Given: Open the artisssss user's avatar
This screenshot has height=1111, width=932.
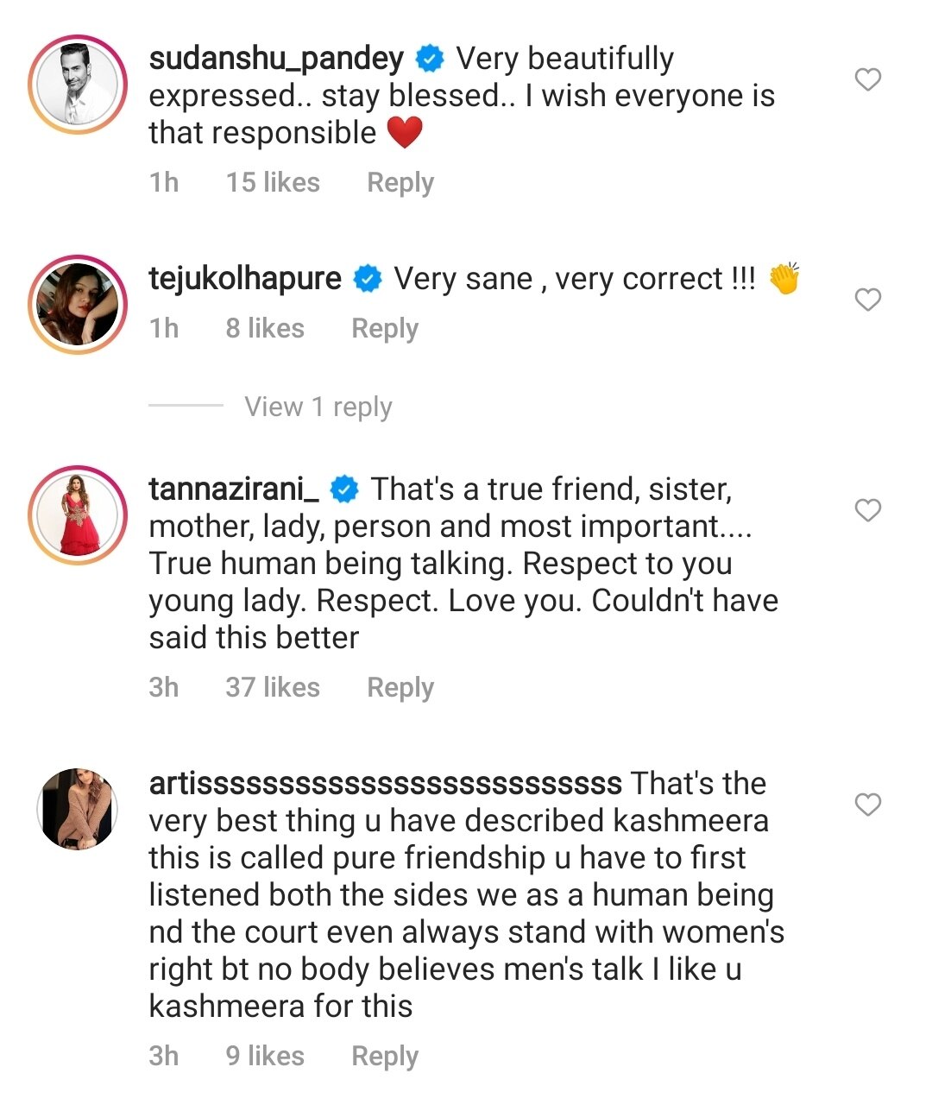Looking at the screenshot, I should (x=78, y=809).
